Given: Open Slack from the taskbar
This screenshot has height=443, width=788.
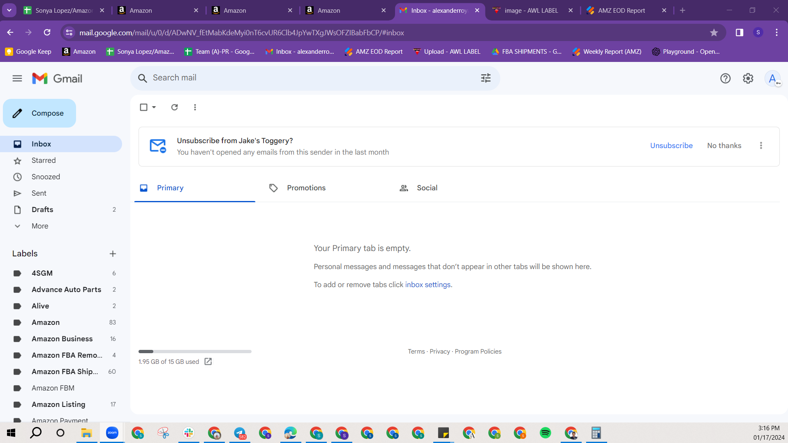Looking at the screenshot, I should pos(189,433).
